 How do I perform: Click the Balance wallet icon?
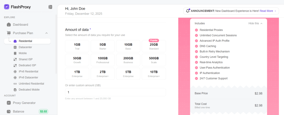coord(9,111)
